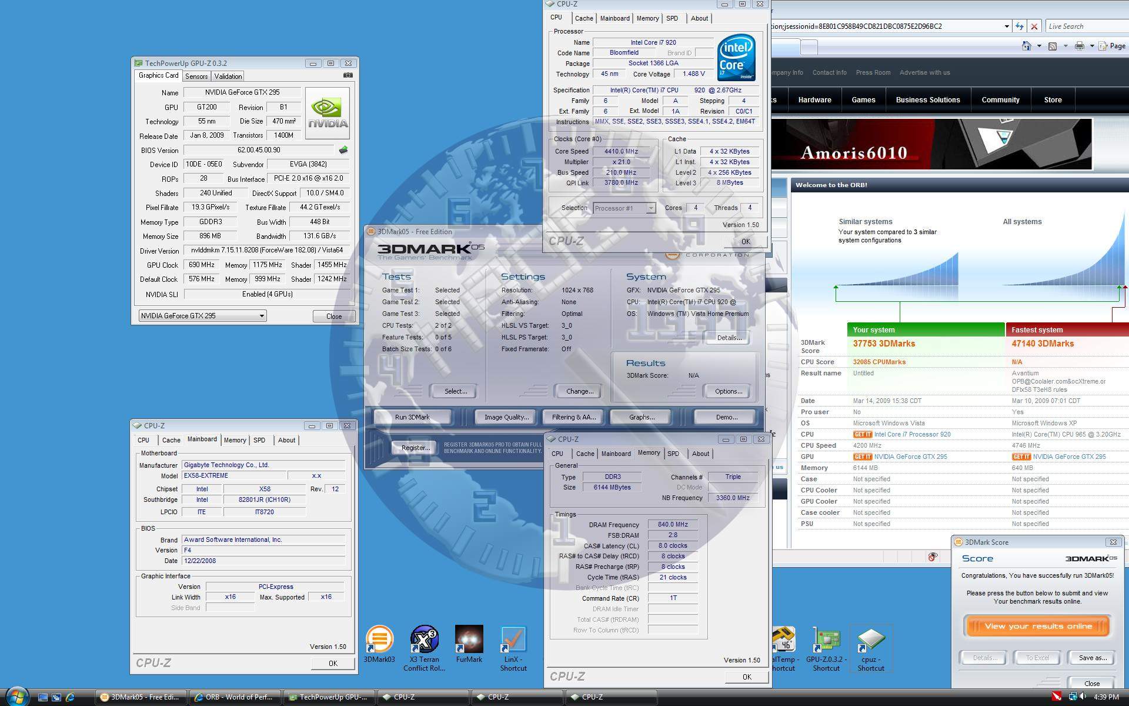Click the Options... button in Results
This screenshot has width=1129, height=706.
coord(728,391)
